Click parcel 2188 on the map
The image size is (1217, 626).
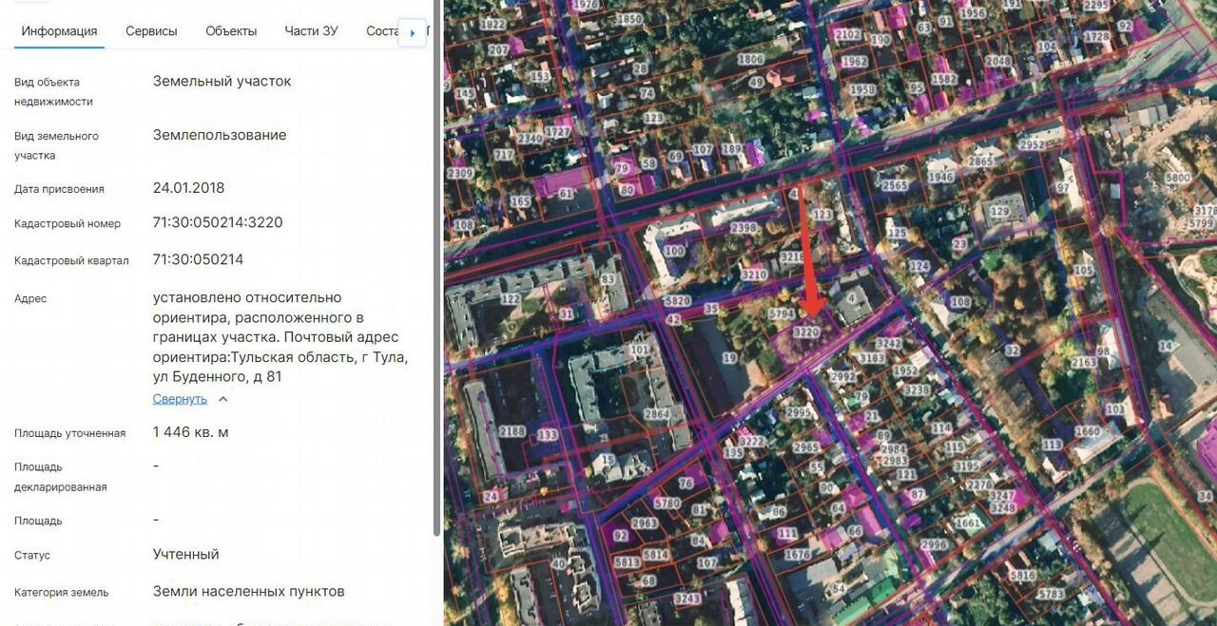512,431
